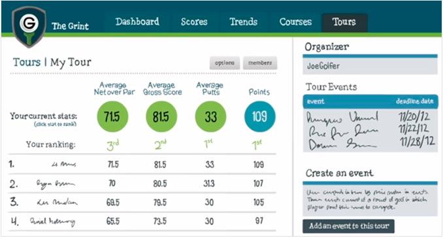This screenshot has height=238, width=443.
Task: Select the 2nd ranking label
Action: (x=160, y=144)
